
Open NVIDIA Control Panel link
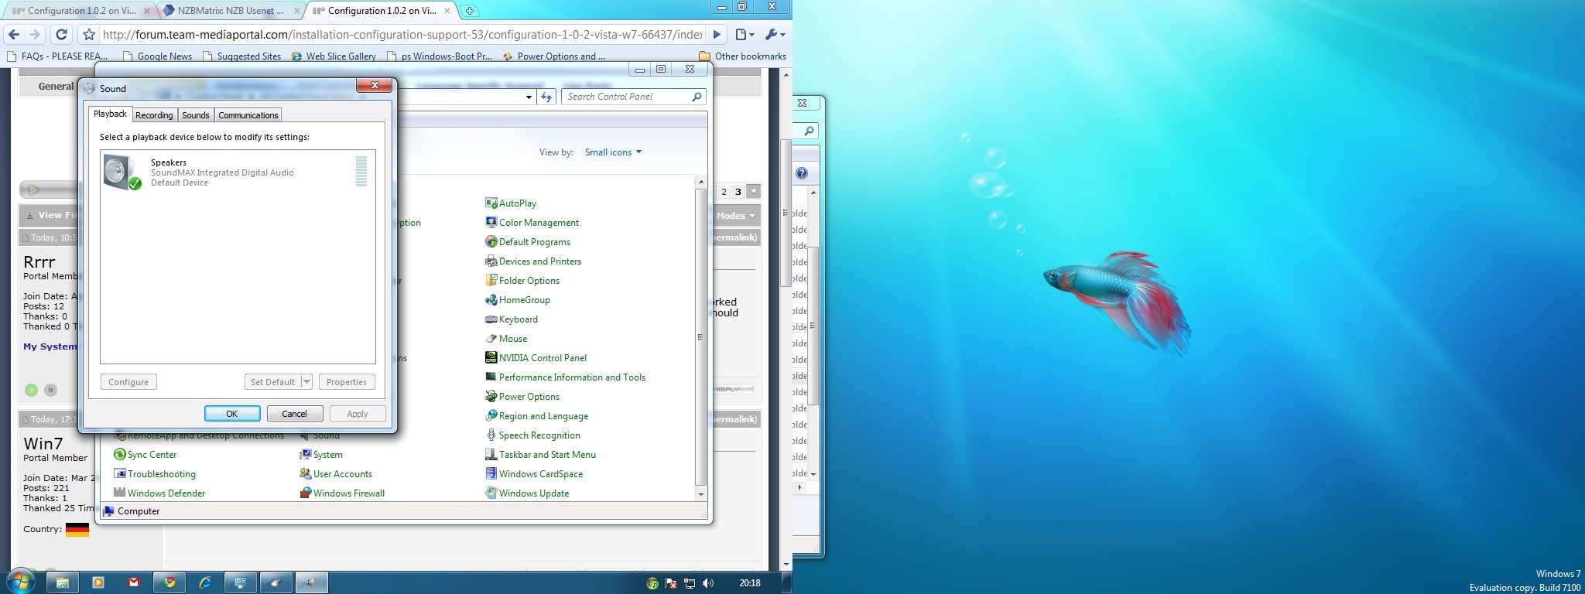(543, 358)
